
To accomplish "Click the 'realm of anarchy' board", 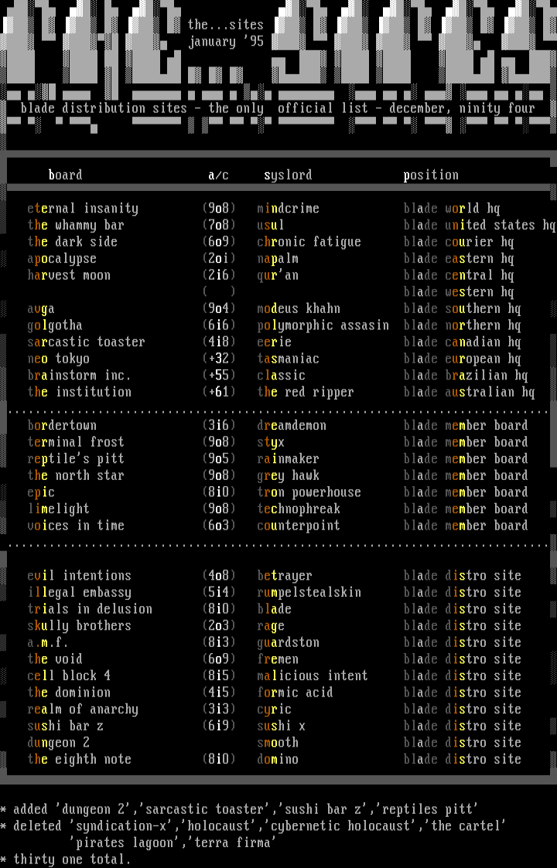I will click(83, 710).
